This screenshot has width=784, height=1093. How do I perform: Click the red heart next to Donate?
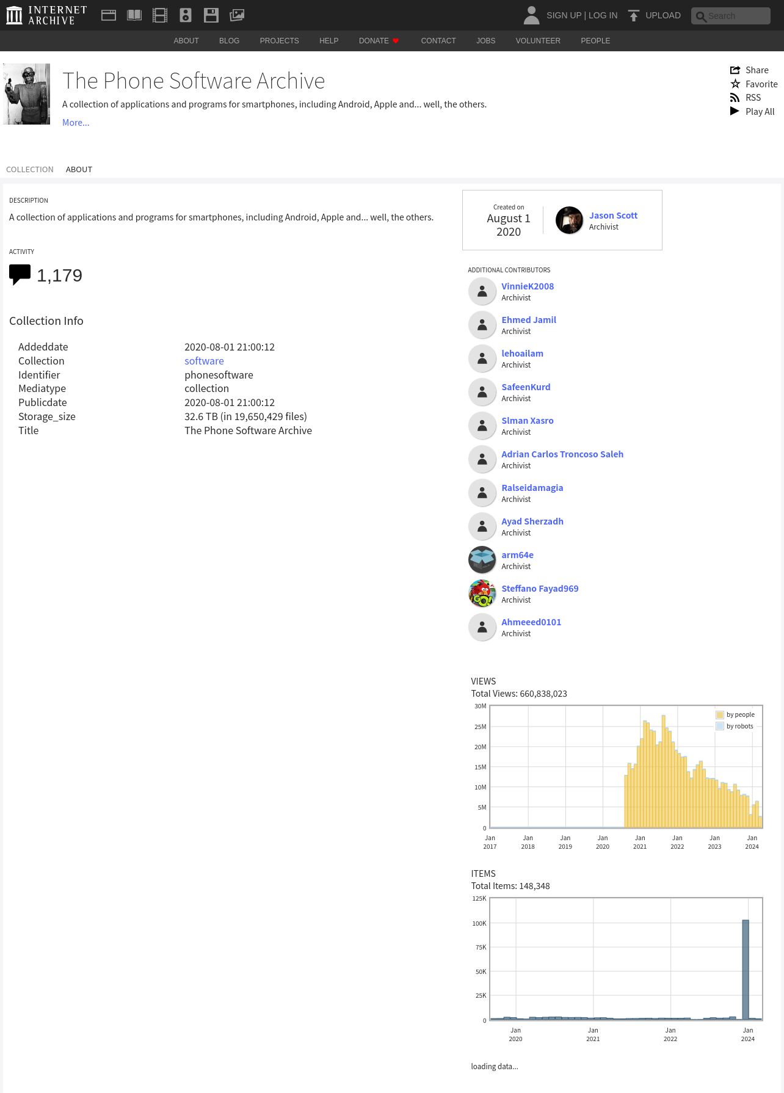(x=396, y=41)
